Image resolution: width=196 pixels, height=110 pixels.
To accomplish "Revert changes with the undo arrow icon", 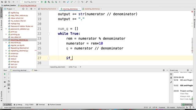I will tap(82, 2).
